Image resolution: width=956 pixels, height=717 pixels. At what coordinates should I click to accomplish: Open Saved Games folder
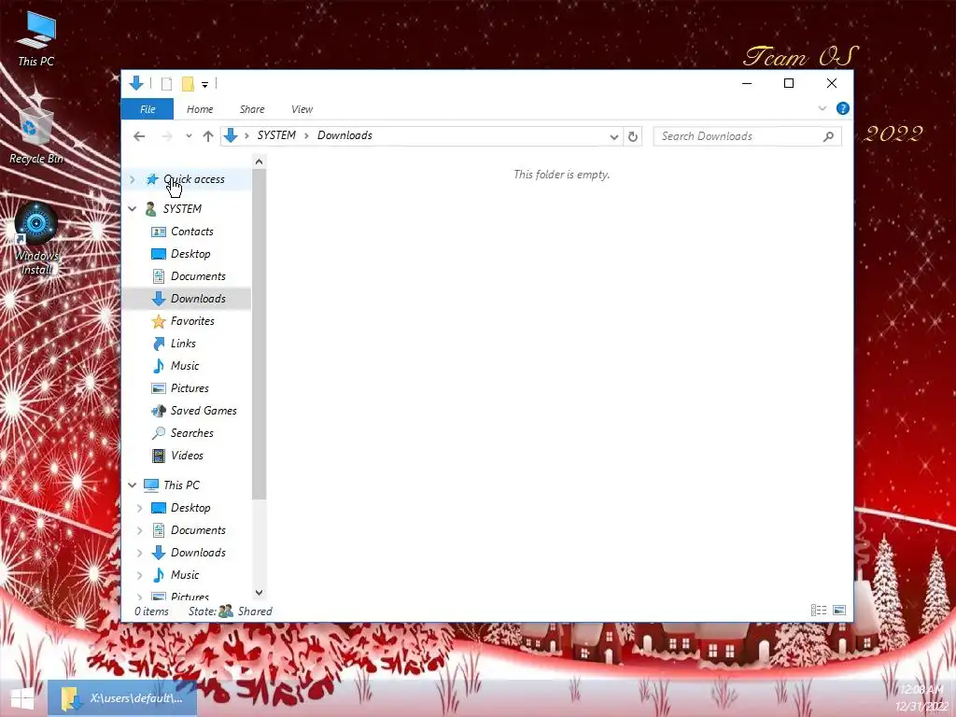pos(204,411)
